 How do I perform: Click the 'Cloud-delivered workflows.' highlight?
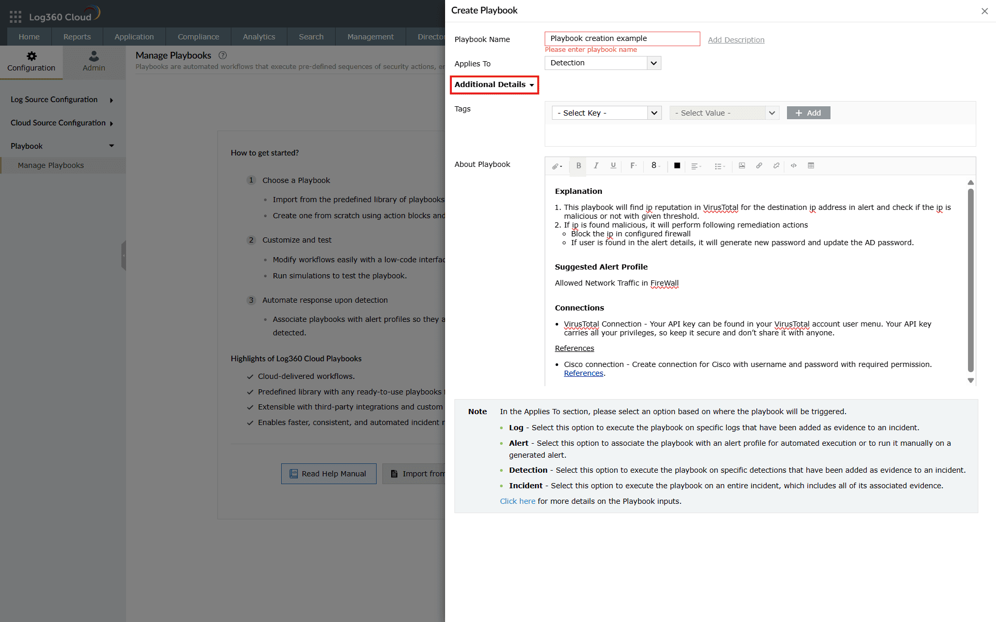click(x=307, y=376)
